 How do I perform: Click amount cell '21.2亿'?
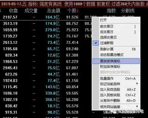[53, 61]
